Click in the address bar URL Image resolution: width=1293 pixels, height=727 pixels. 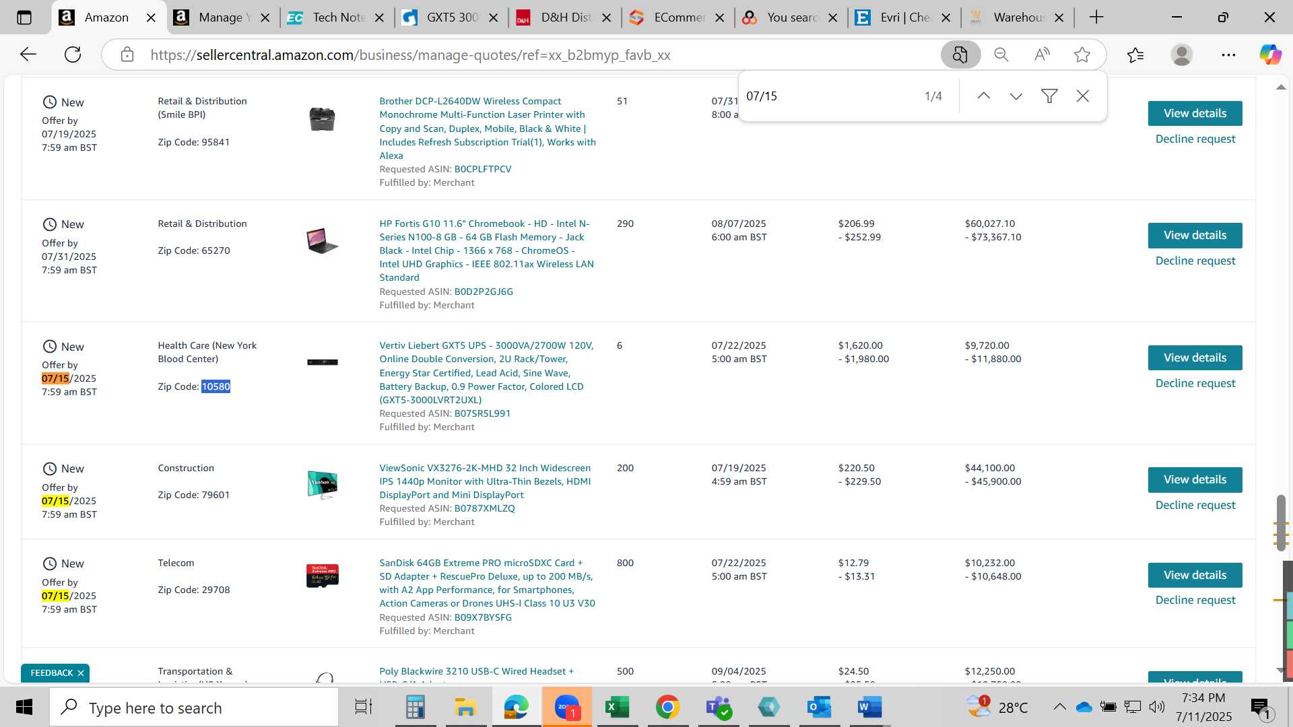pyautogui.click(x=410, y=55)
